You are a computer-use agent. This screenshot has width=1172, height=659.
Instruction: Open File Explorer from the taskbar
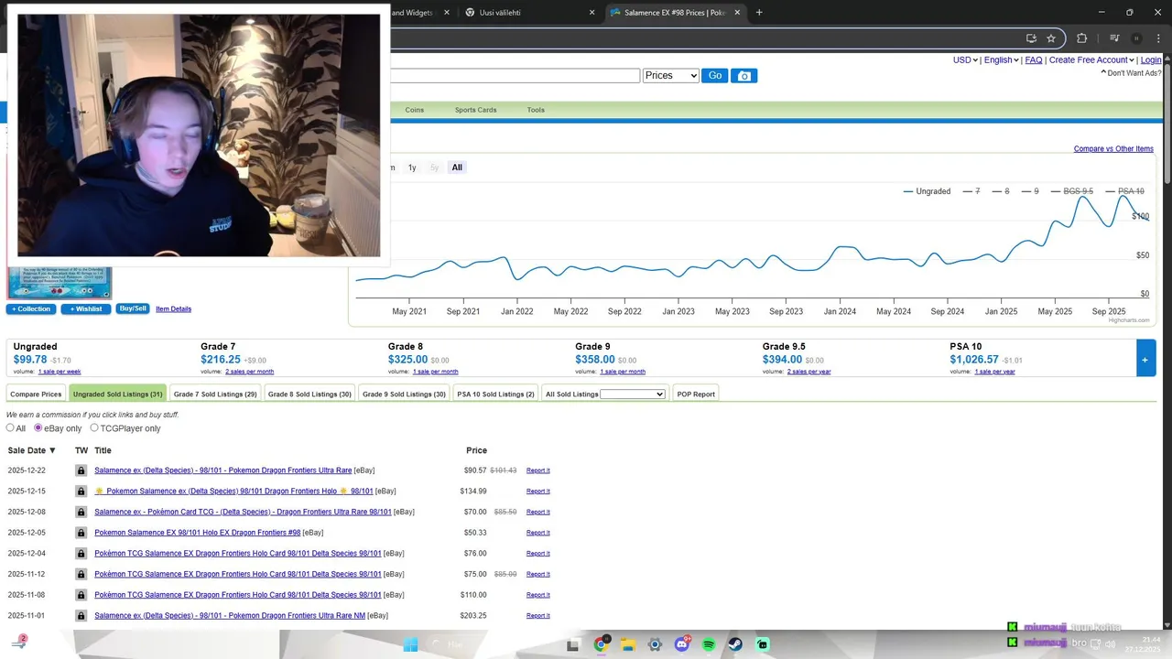[628, 644]
